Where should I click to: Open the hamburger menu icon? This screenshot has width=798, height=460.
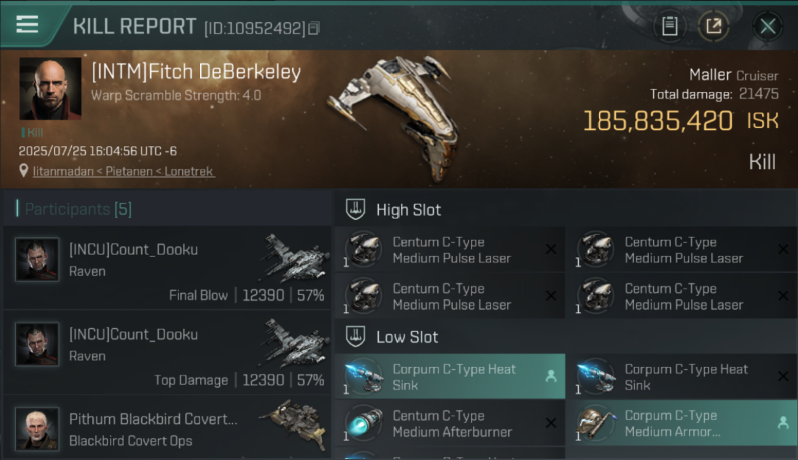27,25
